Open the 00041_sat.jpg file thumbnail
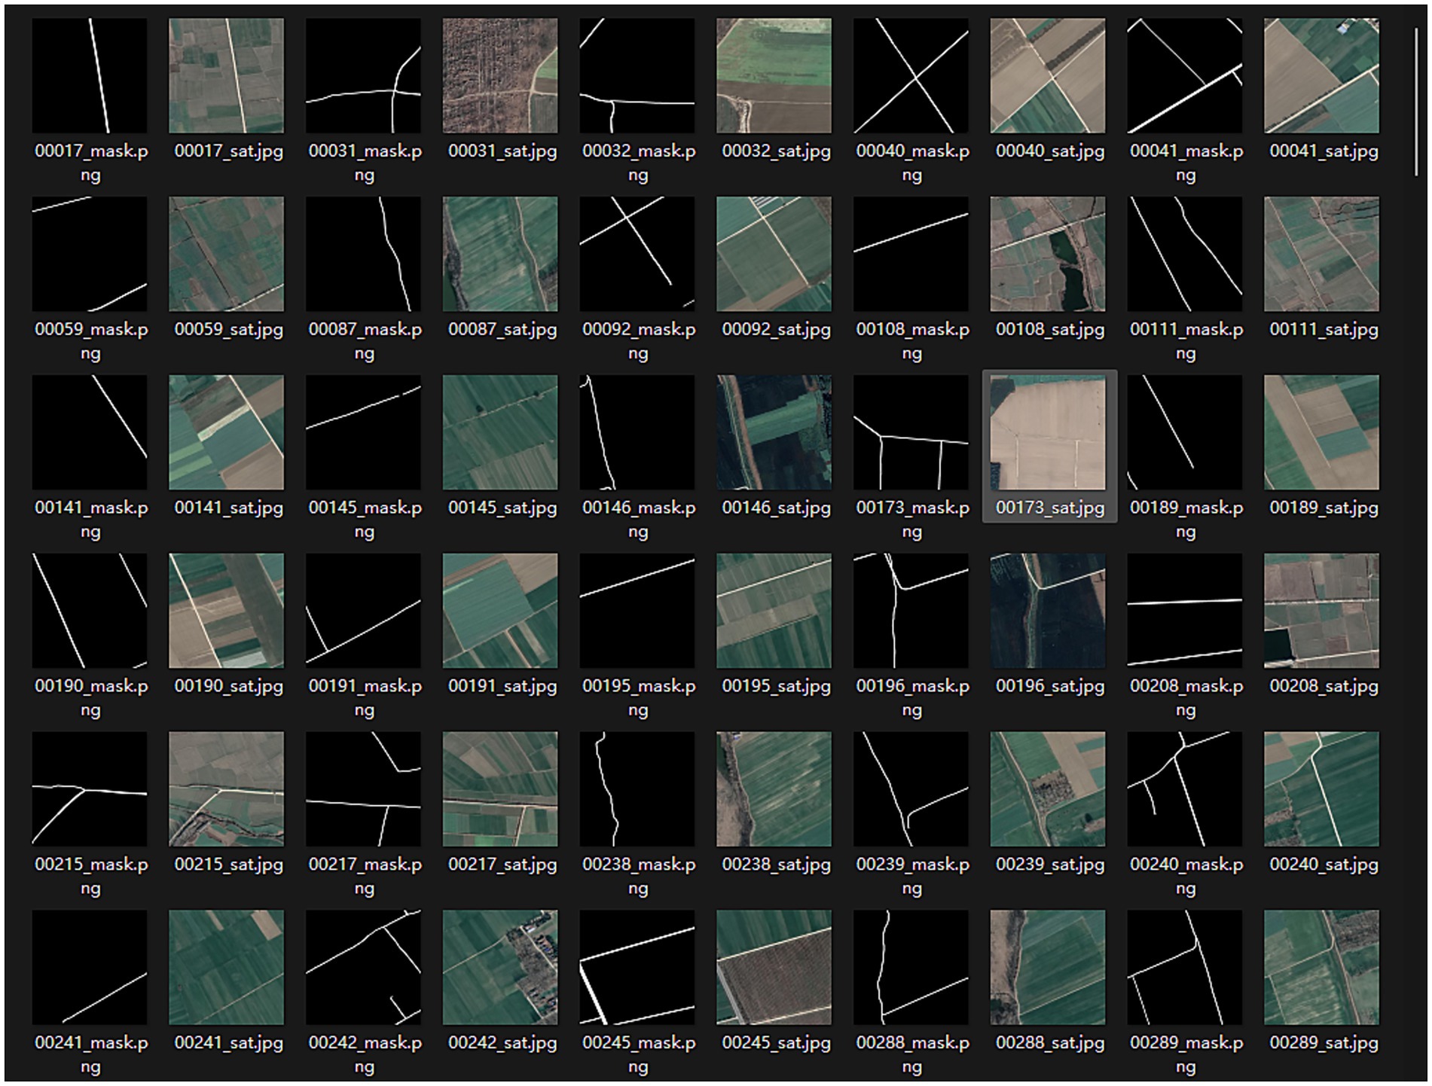 pos(1321,76)
